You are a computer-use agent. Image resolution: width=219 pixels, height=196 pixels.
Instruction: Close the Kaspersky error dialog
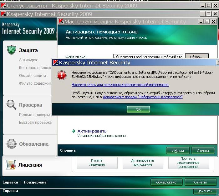[217, 63]
